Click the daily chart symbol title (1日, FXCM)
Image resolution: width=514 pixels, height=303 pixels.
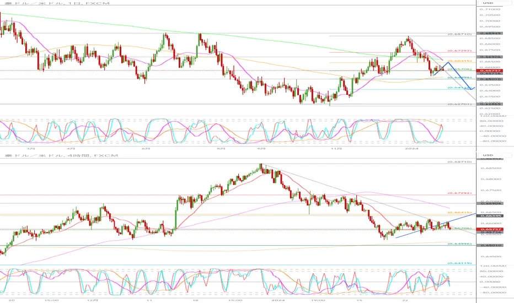tap(57, 3)
